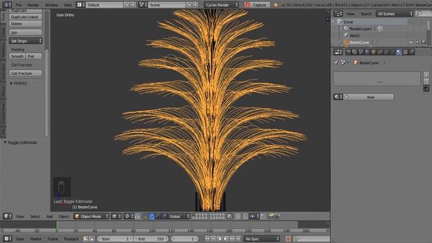Jump to the first frame
The width and height of the screenshot is (432, 243).
pyautogui.click(x=207, y=238)
